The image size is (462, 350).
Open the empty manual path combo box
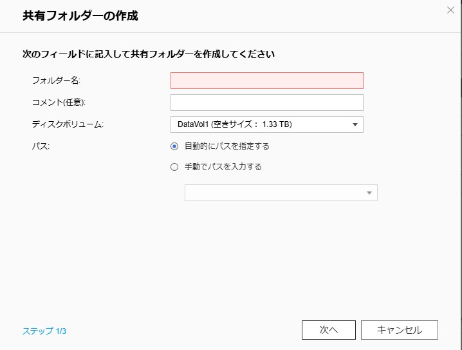(x=281, y=193)
